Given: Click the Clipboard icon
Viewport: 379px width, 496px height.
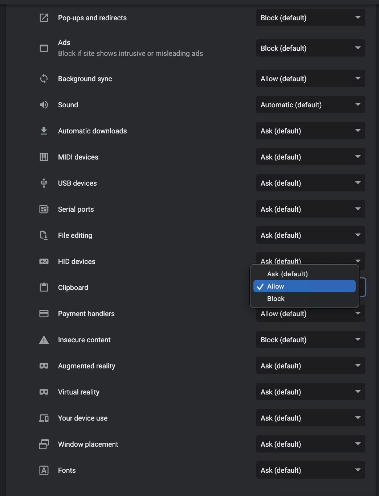Looking at the screenshot, I should pos(44,288).
